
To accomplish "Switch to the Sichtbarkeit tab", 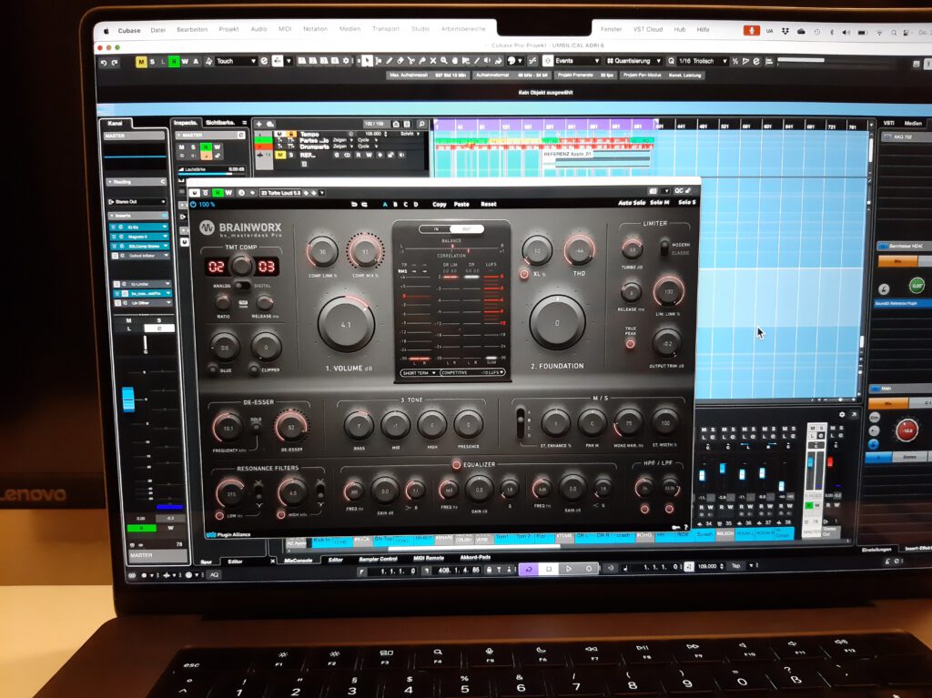I will 220,123.
